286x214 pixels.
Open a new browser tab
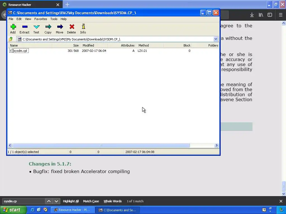tap(67, 4)
